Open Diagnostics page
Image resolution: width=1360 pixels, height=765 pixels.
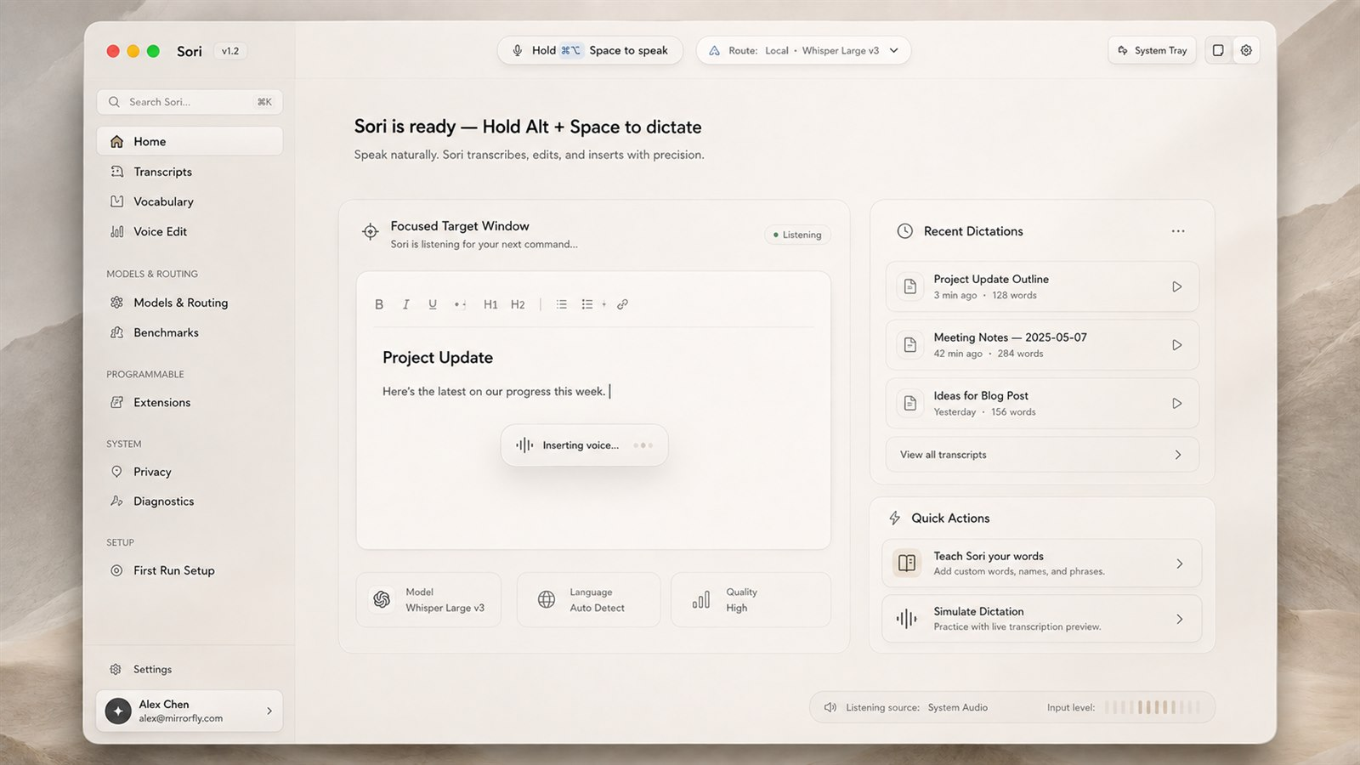[x=190, y=501]
